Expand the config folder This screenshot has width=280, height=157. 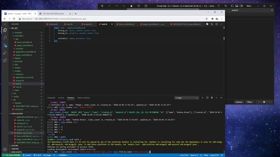click(x=16, y=97)
